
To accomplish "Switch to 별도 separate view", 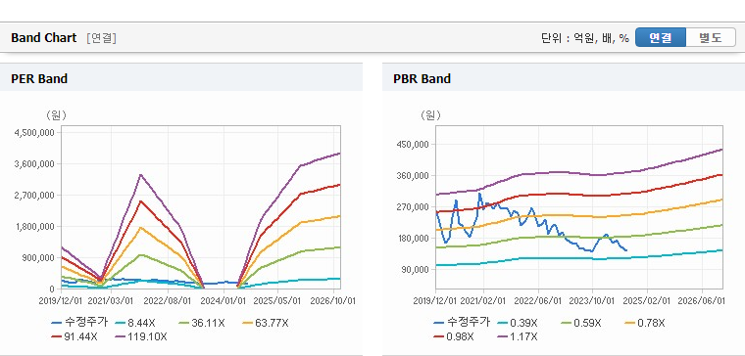I will tap(711, 37).
